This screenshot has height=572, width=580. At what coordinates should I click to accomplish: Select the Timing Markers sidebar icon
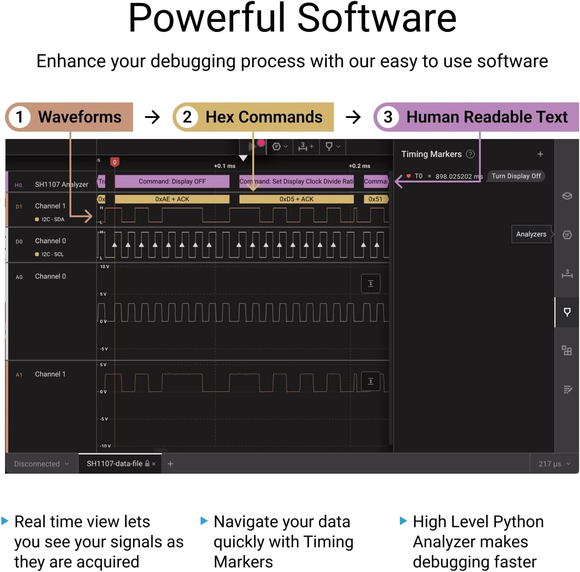click(567, 312)
